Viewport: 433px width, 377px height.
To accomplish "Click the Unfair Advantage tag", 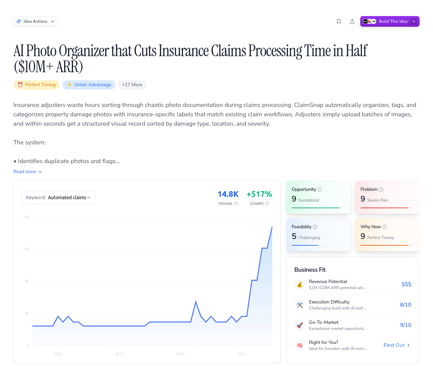I will tap(89, 85).
